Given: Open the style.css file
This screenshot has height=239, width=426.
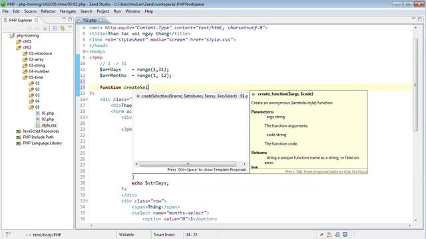Looking at the screenshot, I should click(49, 125).
